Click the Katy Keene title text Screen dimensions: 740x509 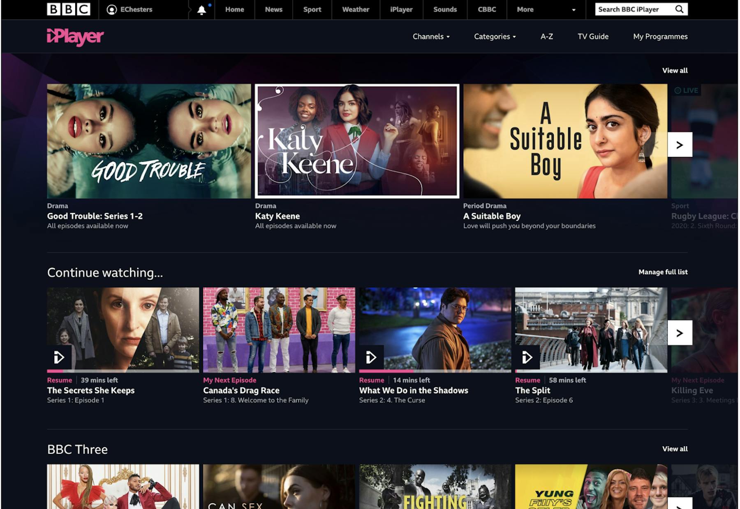coord(277,216)
